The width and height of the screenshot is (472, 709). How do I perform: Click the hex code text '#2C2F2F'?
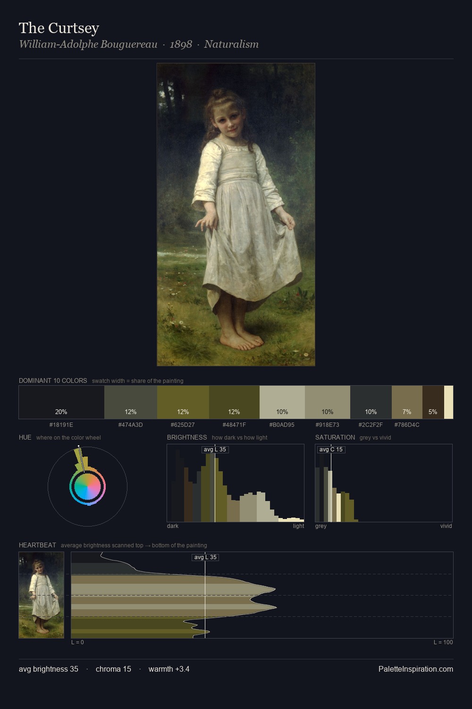coord(371,425)
